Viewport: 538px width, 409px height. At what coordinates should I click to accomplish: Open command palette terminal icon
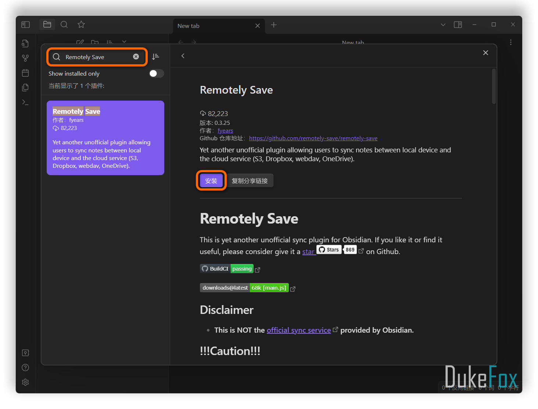pyautogui.click(x=25, y=102)
